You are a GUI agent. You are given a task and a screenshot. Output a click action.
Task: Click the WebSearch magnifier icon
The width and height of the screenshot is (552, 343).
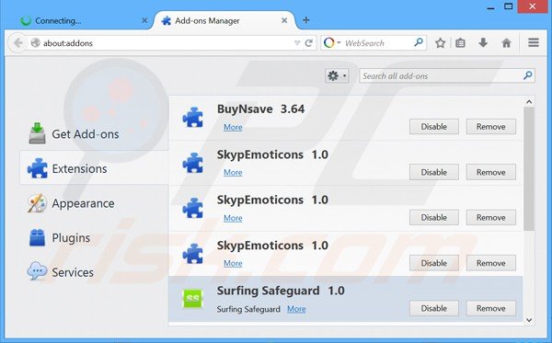(x=419, y=42)
